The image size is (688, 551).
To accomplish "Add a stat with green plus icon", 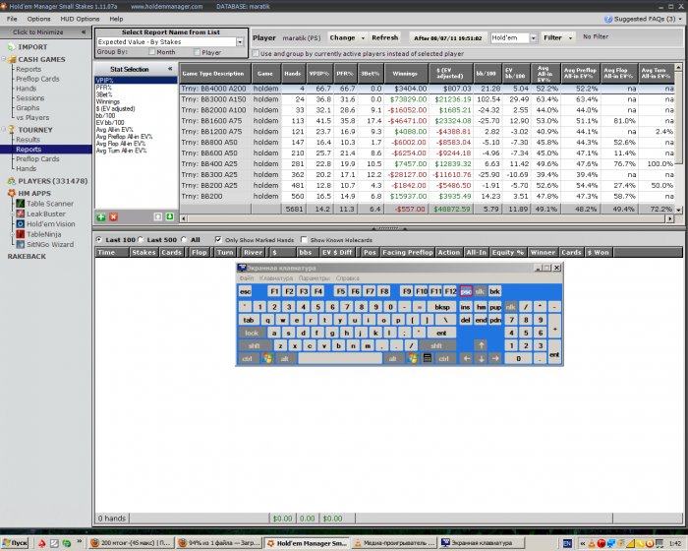I will click(x=101, y=216).
